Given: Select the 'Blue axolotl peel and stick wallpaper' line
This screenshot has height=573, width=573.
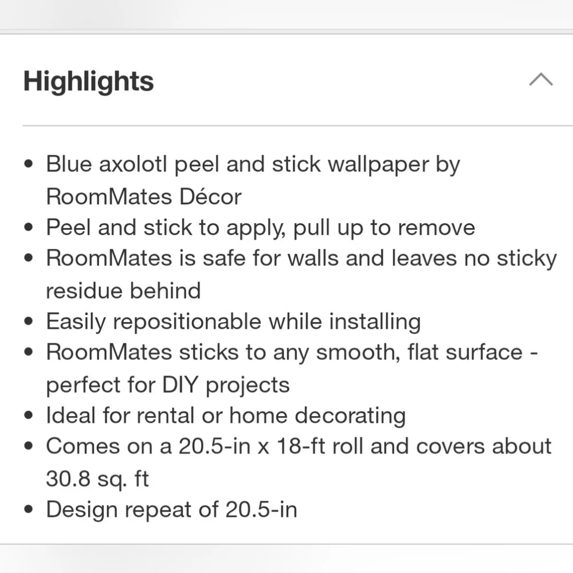Looking at the screenshot, I should [x=253, y=164].
